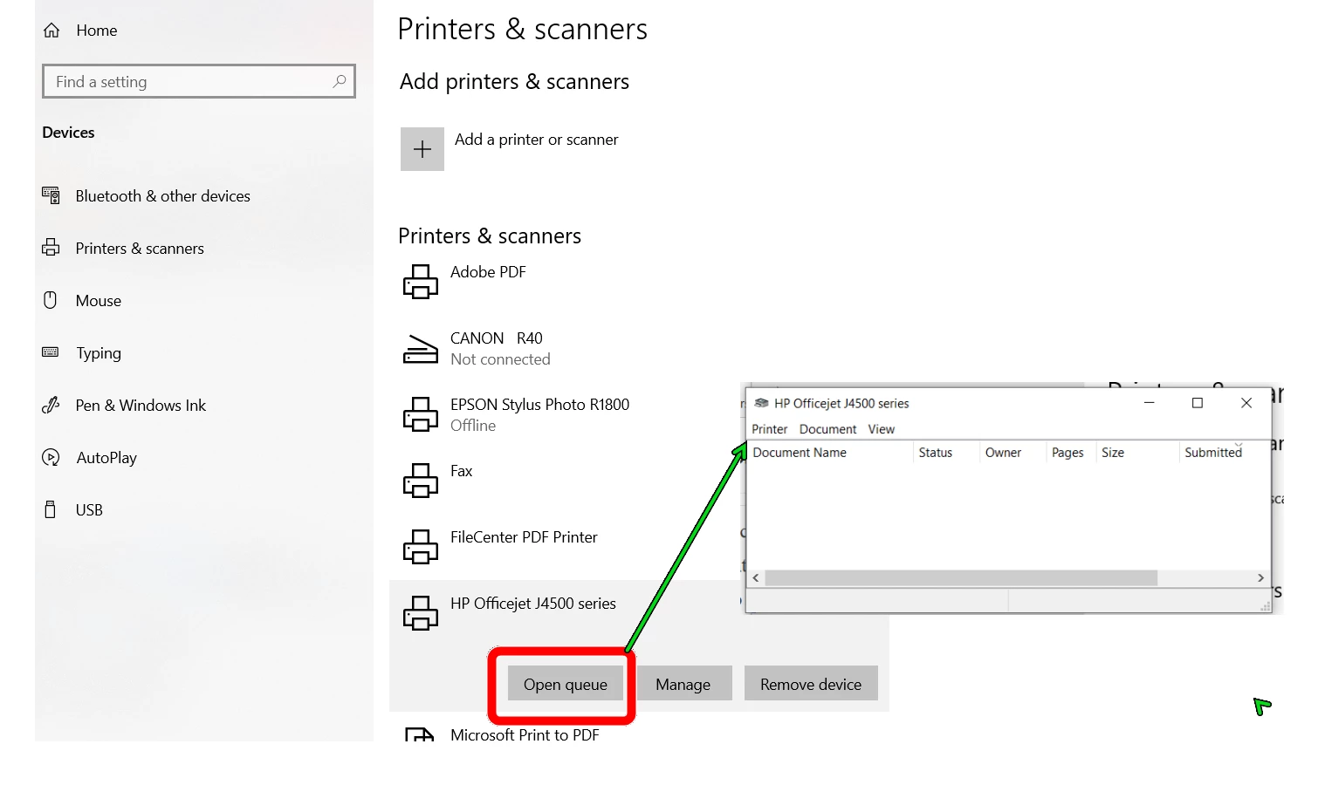1318x785 pixels.
Task: Open the Printer menu in queue window
Action: coord(770,429)
